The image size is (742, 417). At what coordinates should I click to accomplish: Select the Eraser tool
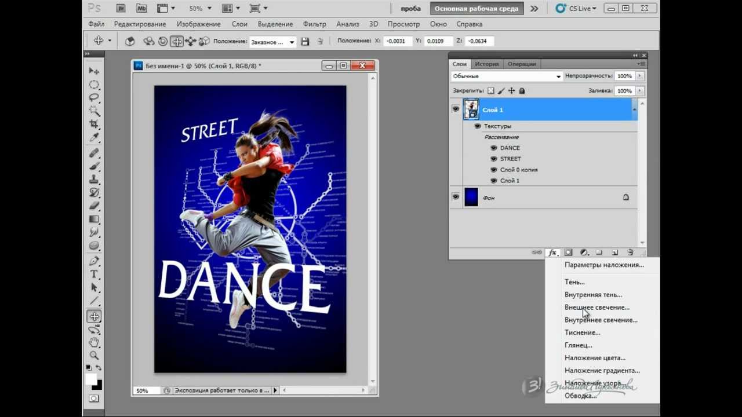(94, 206)
